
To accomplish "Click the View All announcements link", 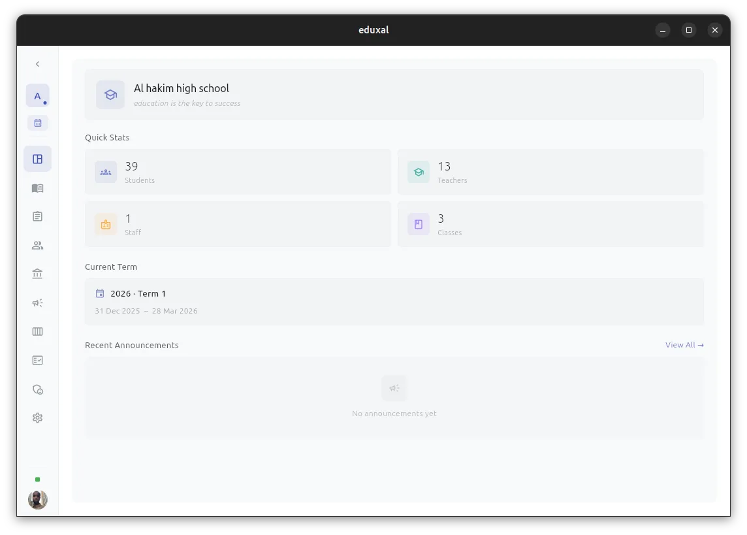I will (x=684, y=345).
